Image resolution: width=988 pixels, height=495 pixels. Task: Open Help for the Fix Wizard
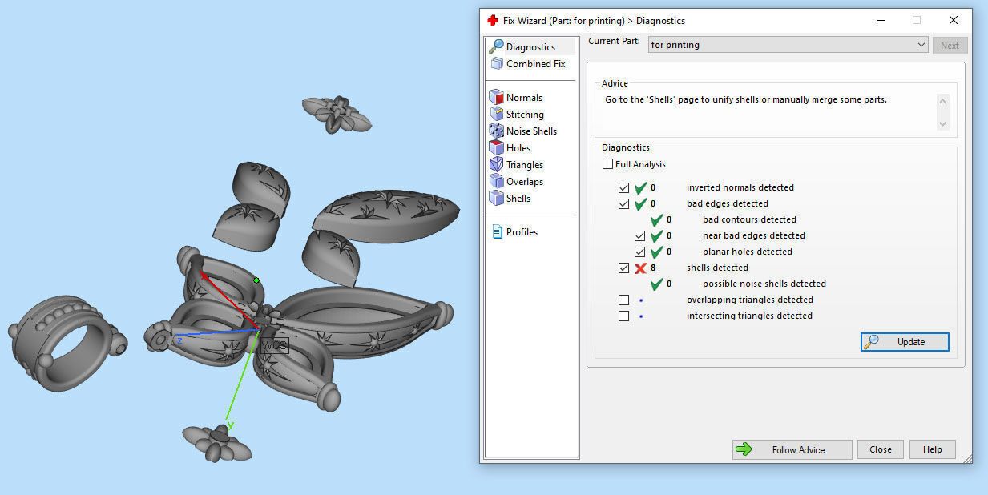pos(932,449)
